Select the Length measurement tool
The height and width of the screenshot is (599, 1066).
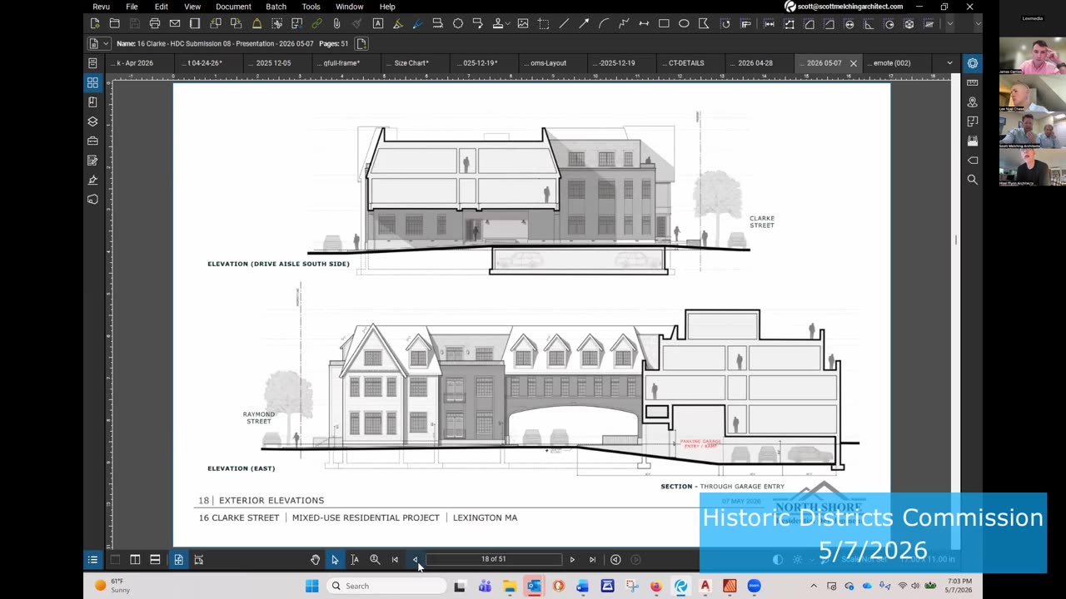point(770,23)
